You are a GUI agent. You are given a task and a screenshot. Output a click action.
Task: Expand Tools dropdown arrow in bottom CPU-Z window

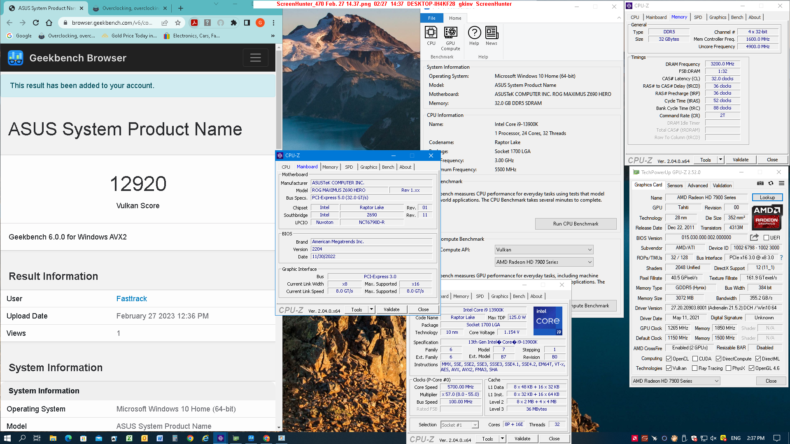click(502, 439)
